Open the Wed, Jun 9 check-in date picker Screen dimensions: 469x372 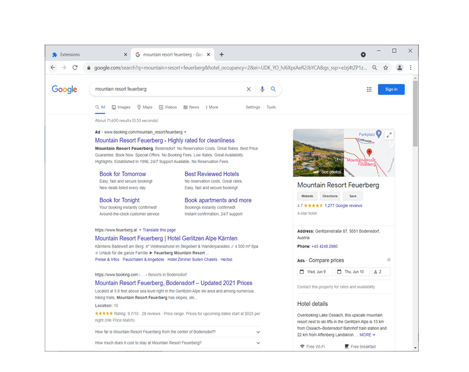(315, 272)
